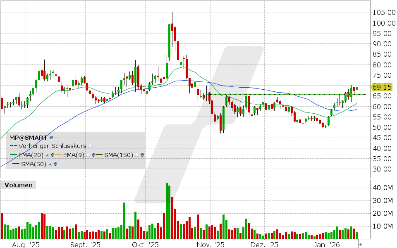Enable the EMA(9) indicator checkbox

88,155
